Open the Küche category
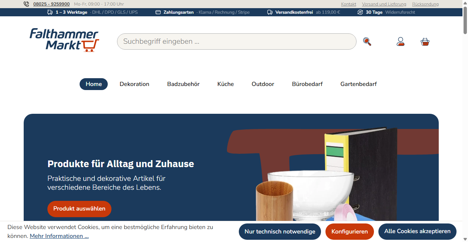 point(225,84)
